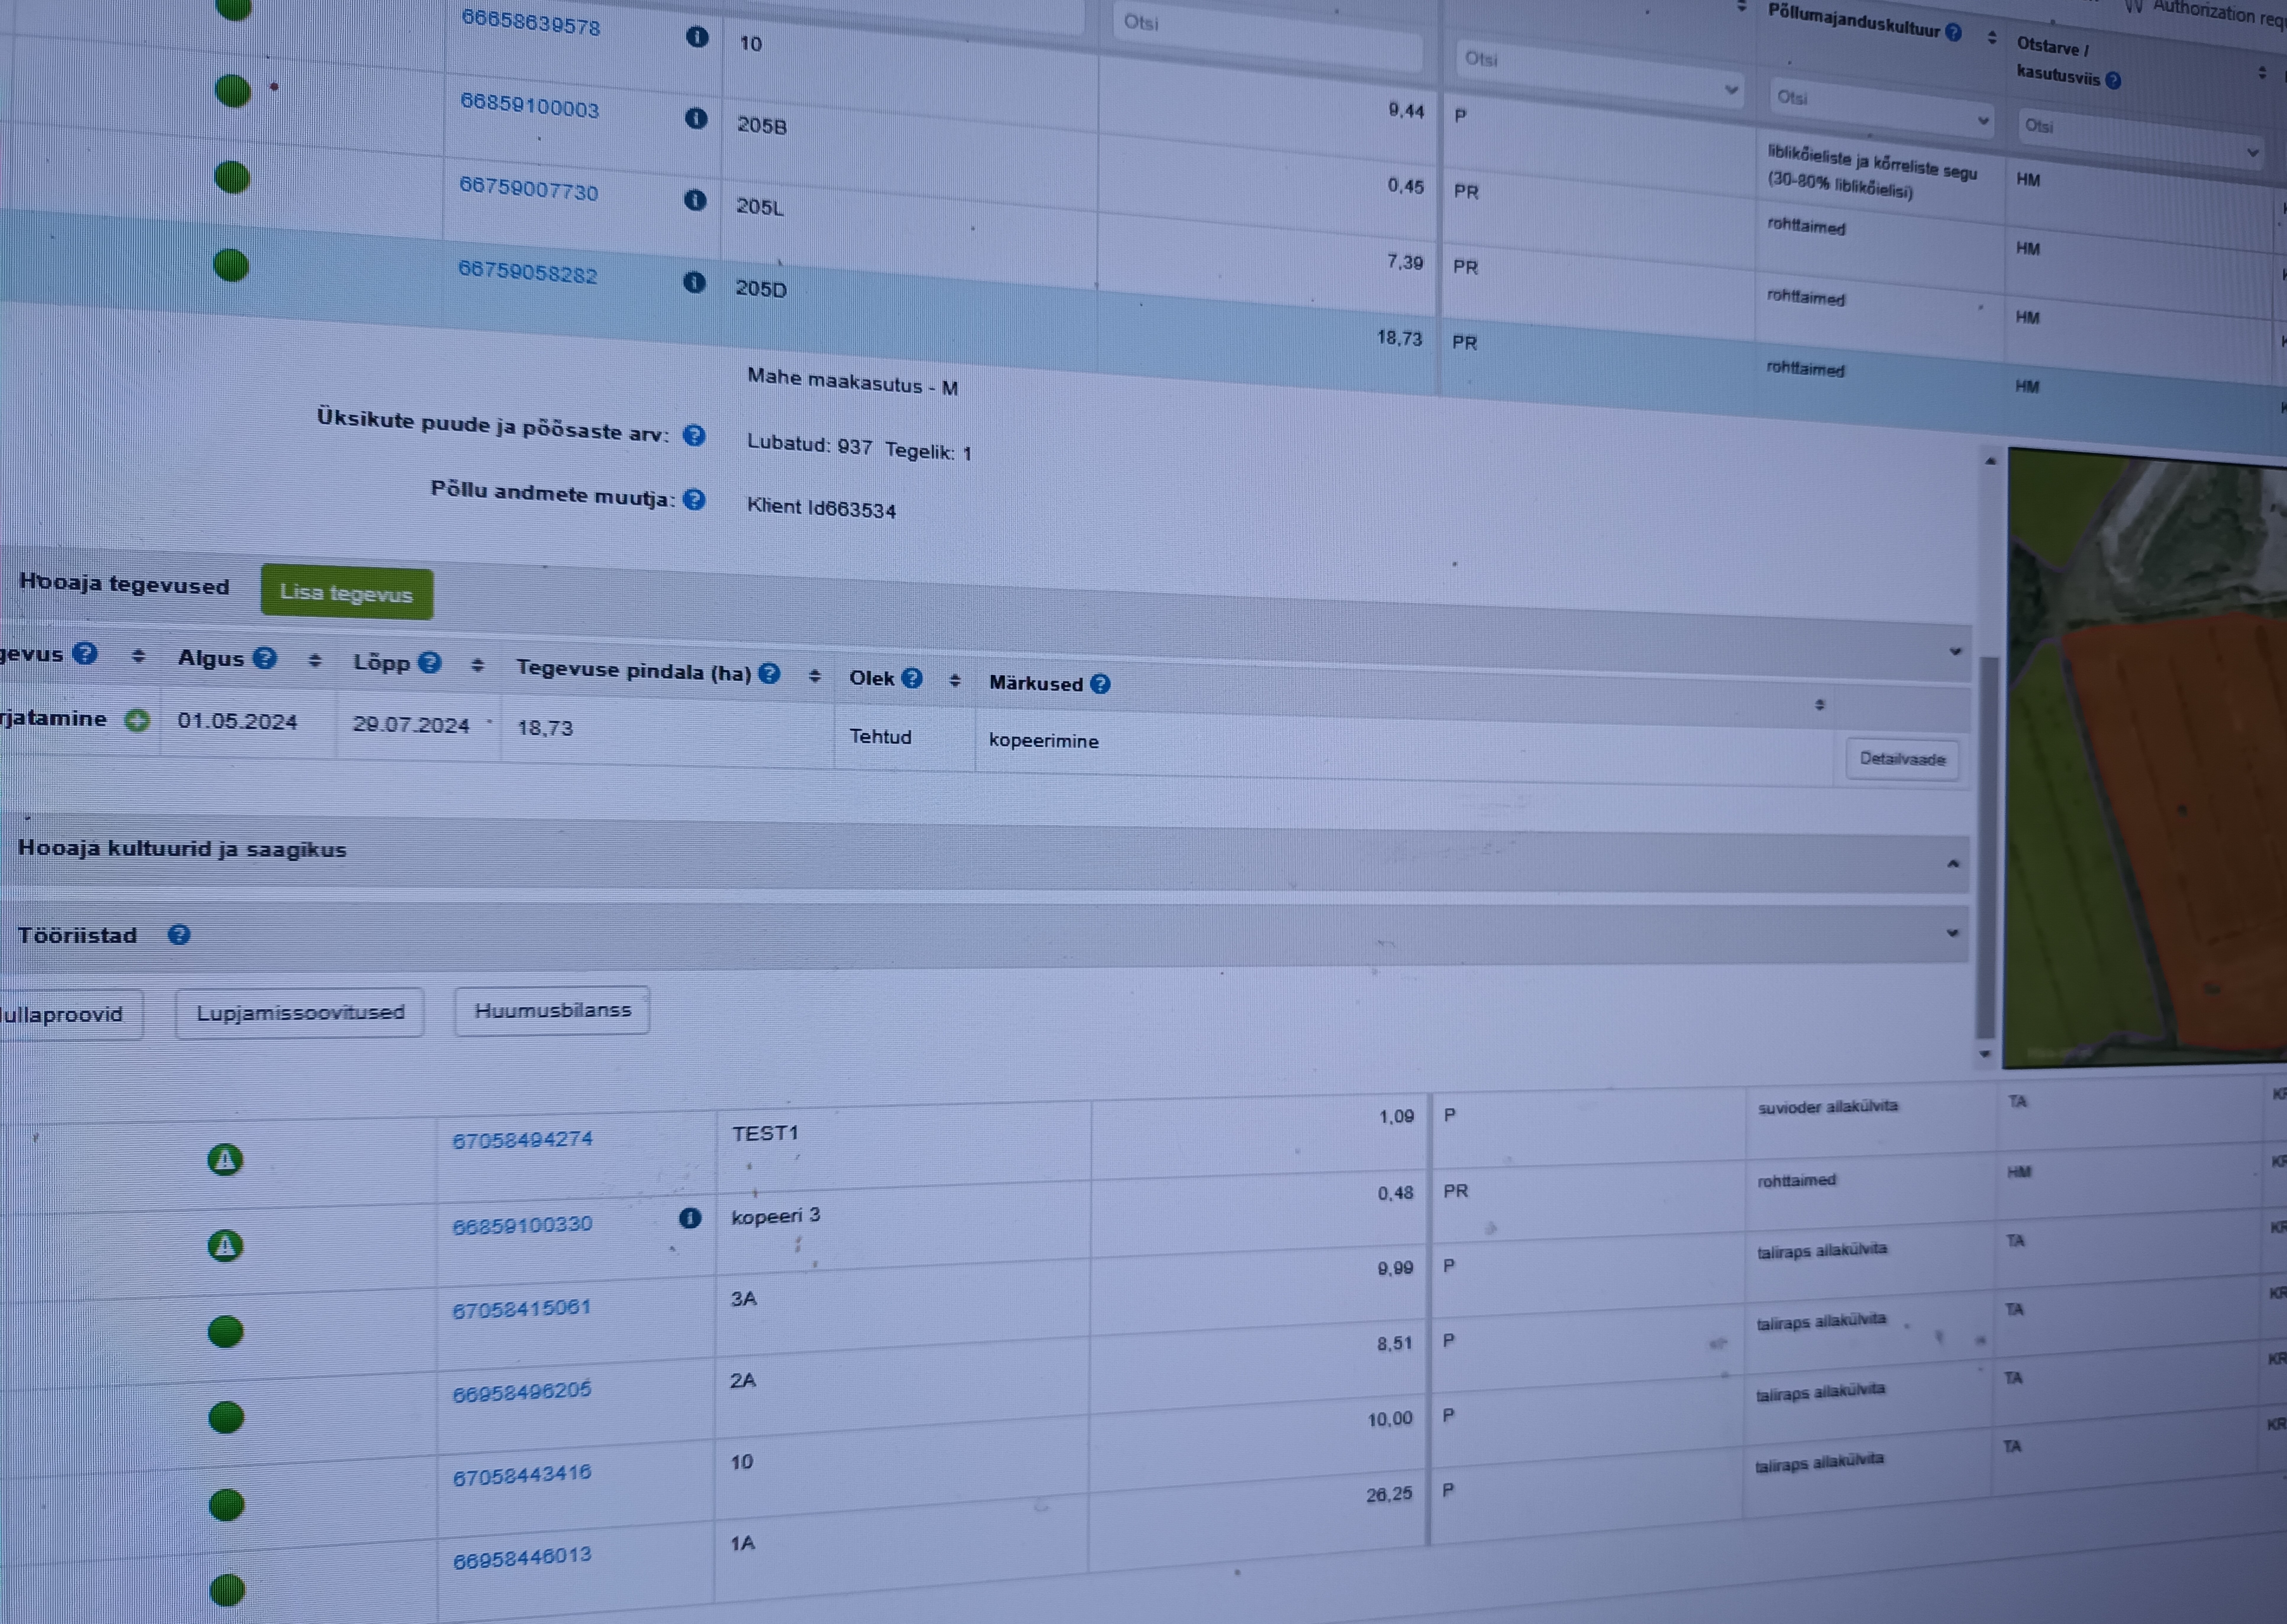Open Lupjamissoovitused tool
This screenshot has height=1624, width=2287.
tap(300, 1013)
